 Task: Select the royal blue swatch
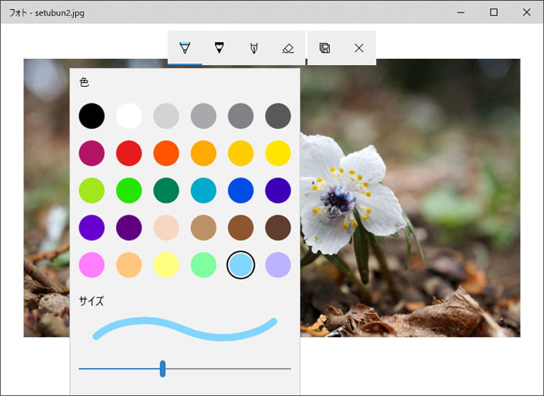click(241, 190)
